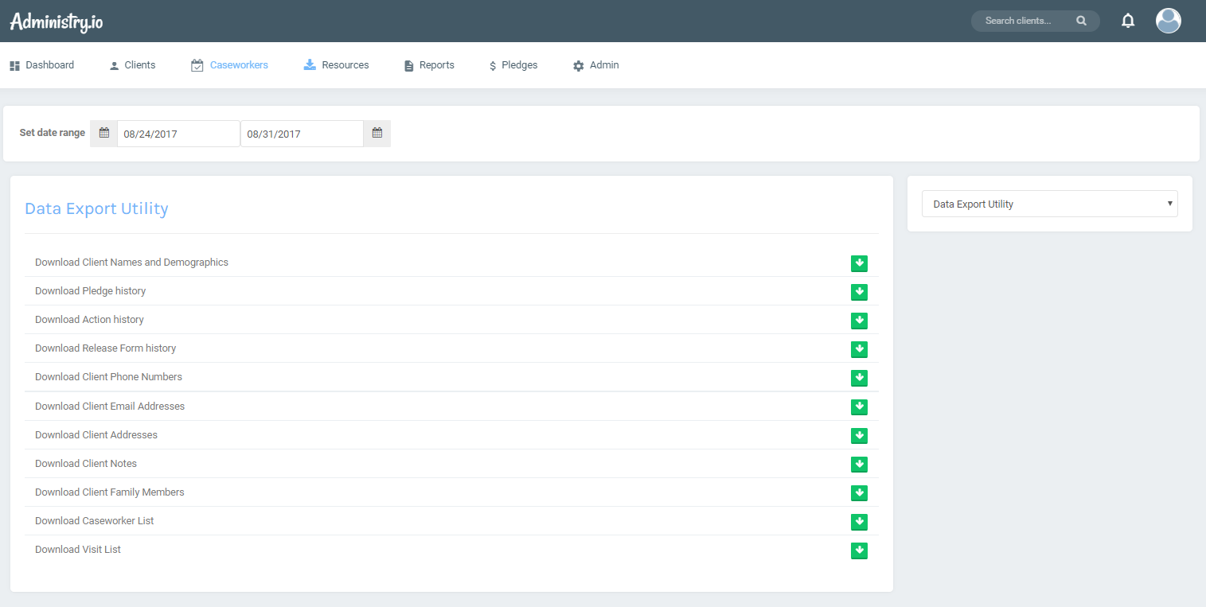
Task: Open the user profile avatar
Action: [1168, 21]
